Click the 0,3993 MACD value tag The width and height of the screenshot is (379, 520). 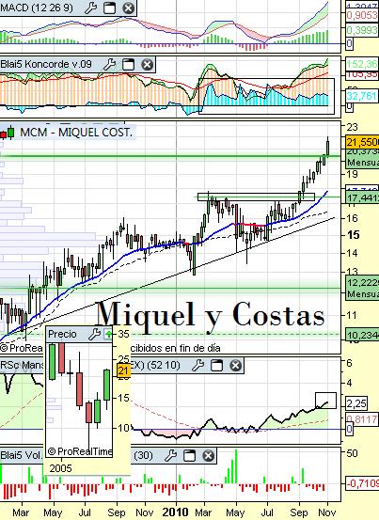coord(362,30)
